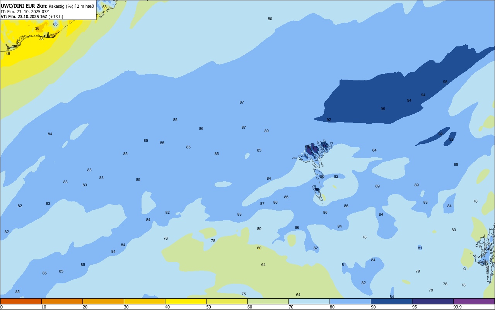The width and height of the screenshot is (495, 310).
Task: Click the map value 90 on the islands
Action: click(322, 177)
